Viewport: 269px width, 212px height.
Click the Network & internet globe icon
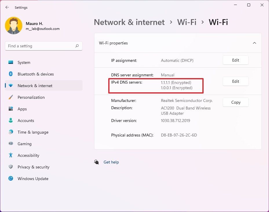(10, 86)
